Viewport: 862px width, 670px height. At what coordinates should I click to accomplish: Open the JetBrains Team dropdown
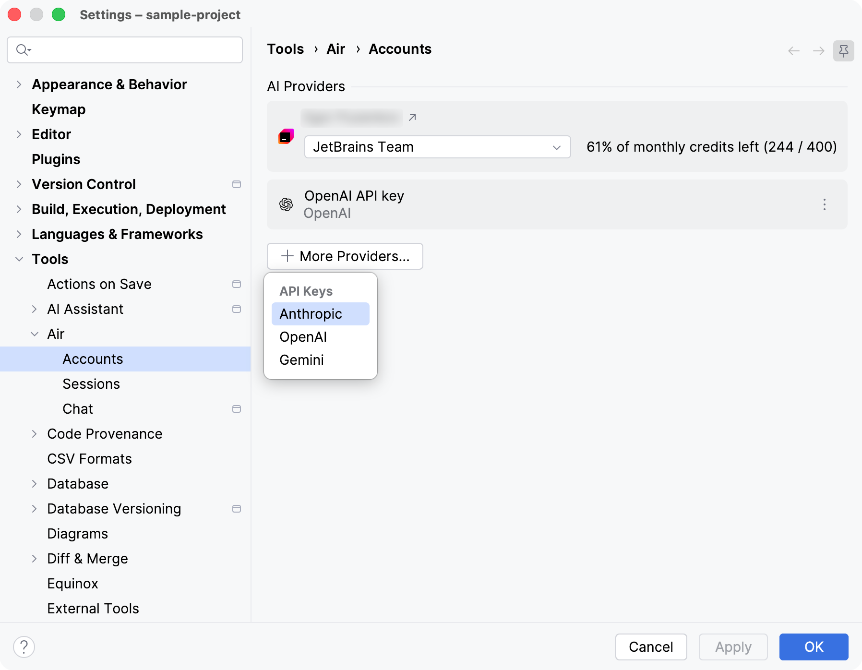pos(437,147)
